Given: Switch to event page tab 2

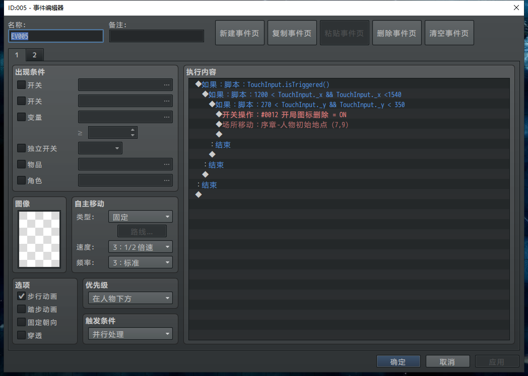Looking at the screenshot, I should tap(35, 55).
